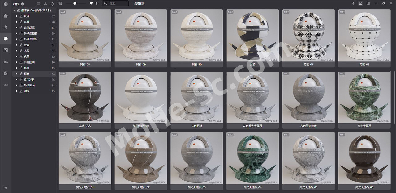Click the sort order arrows icon

click(97, 3)
